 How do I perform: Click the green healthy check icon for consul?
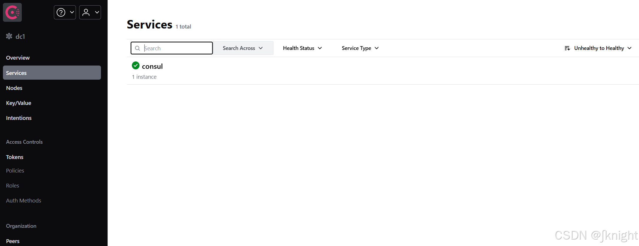tap(136, 66)
